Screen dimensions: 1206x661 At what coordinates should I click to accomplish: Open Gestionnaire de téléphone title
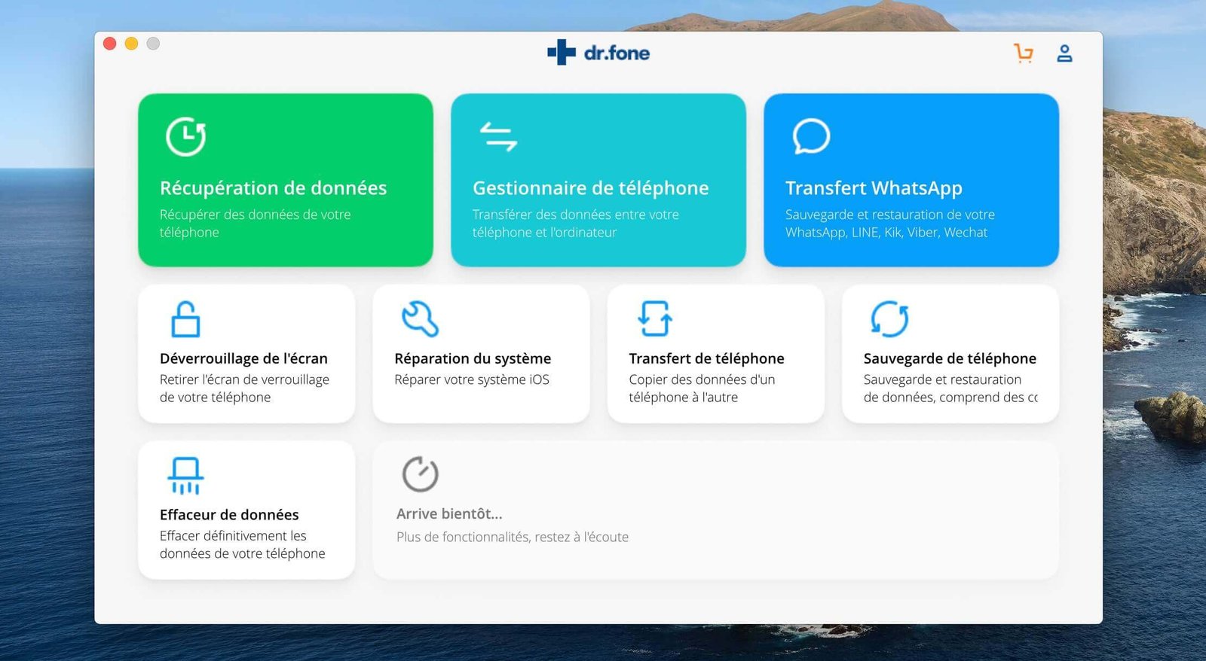590,188
